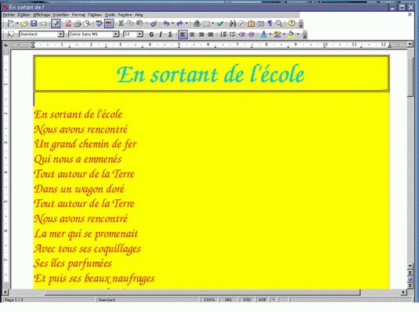Expand the Undo history dropdown arrow
419x312 pixels.
pyautogui.click(x=172, y=24)
